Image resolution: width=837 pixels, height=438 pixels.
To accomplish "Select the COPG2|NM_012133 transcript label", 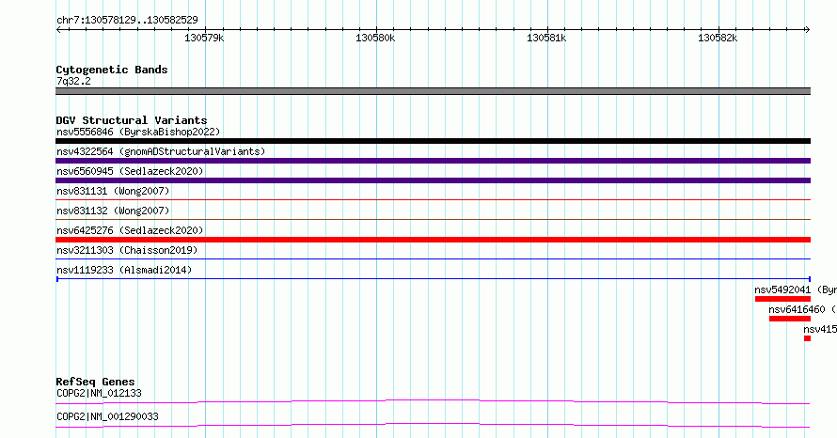I will click(x=100, y=393).
